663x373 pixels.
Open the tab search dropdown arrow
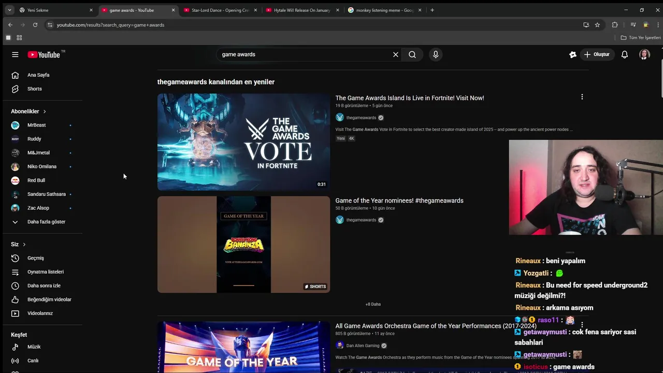click(9, 10)
